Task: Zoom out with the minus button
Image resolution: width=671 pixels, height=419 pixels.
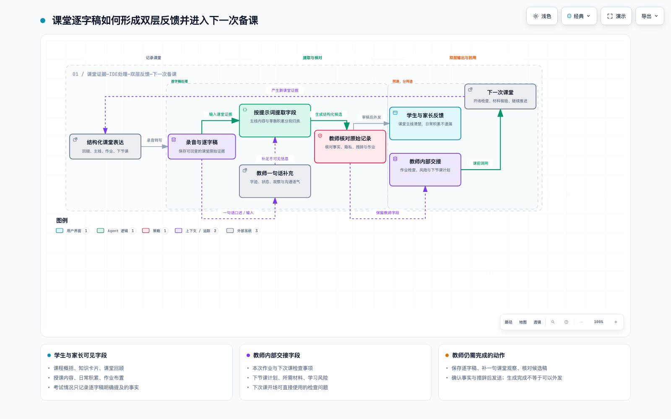Action: click(581, 322)
